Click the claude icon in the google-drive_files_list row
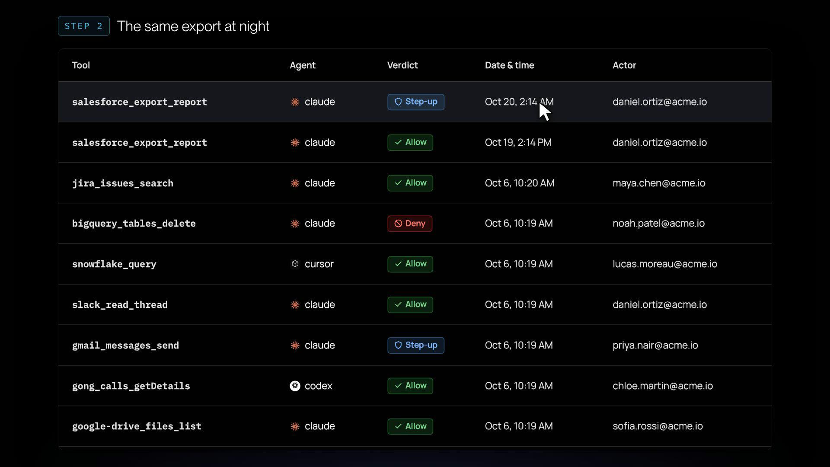 point(295,426)
